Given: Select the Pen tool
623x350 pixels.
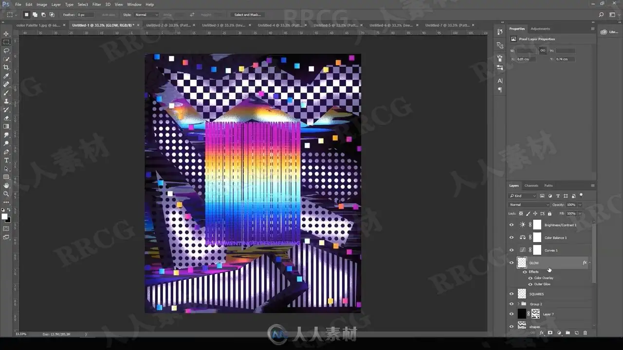Looking at the screenshot, I should tap(6, 152).
